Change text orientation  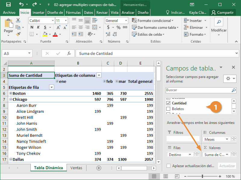(x=90, y=34)
